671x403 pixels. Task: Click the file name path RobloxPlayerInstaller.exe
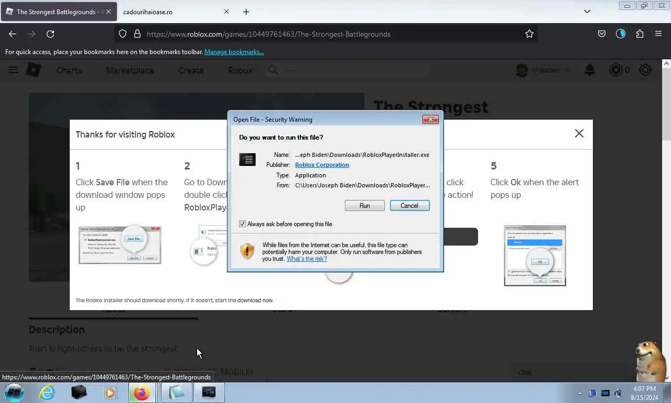(362, 155)
